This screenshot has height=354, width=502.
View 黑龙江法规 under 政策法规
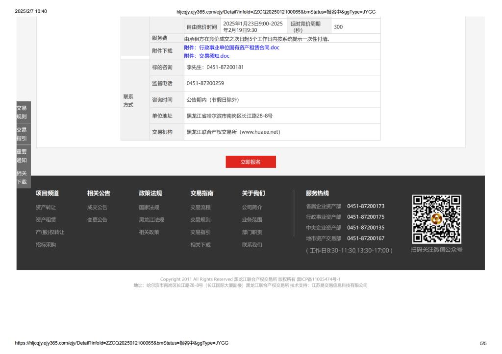point(151,220)
